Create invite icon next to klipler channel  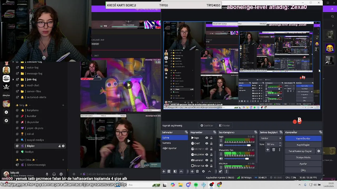tap(60, 146)
